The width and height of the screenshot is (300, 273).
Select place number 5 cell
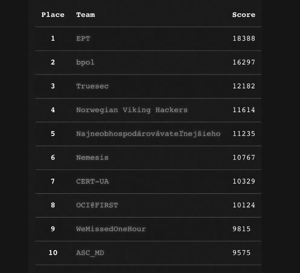(53, 134)
